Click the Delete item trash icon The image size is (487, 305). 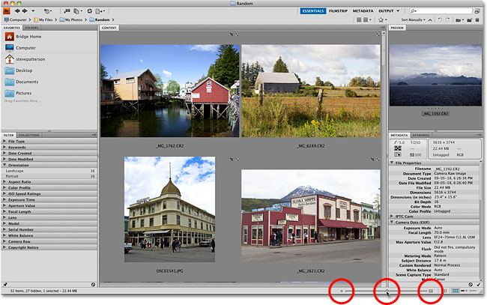pyautogui.click(x=477, y=20)
